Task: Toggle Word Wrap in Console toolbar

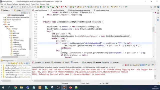Action: point(138,65)
